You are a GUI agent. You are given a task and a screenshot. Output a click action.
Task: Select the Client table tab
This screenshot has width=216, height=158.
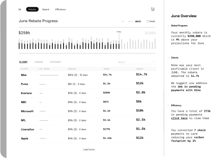pos(23,62)
